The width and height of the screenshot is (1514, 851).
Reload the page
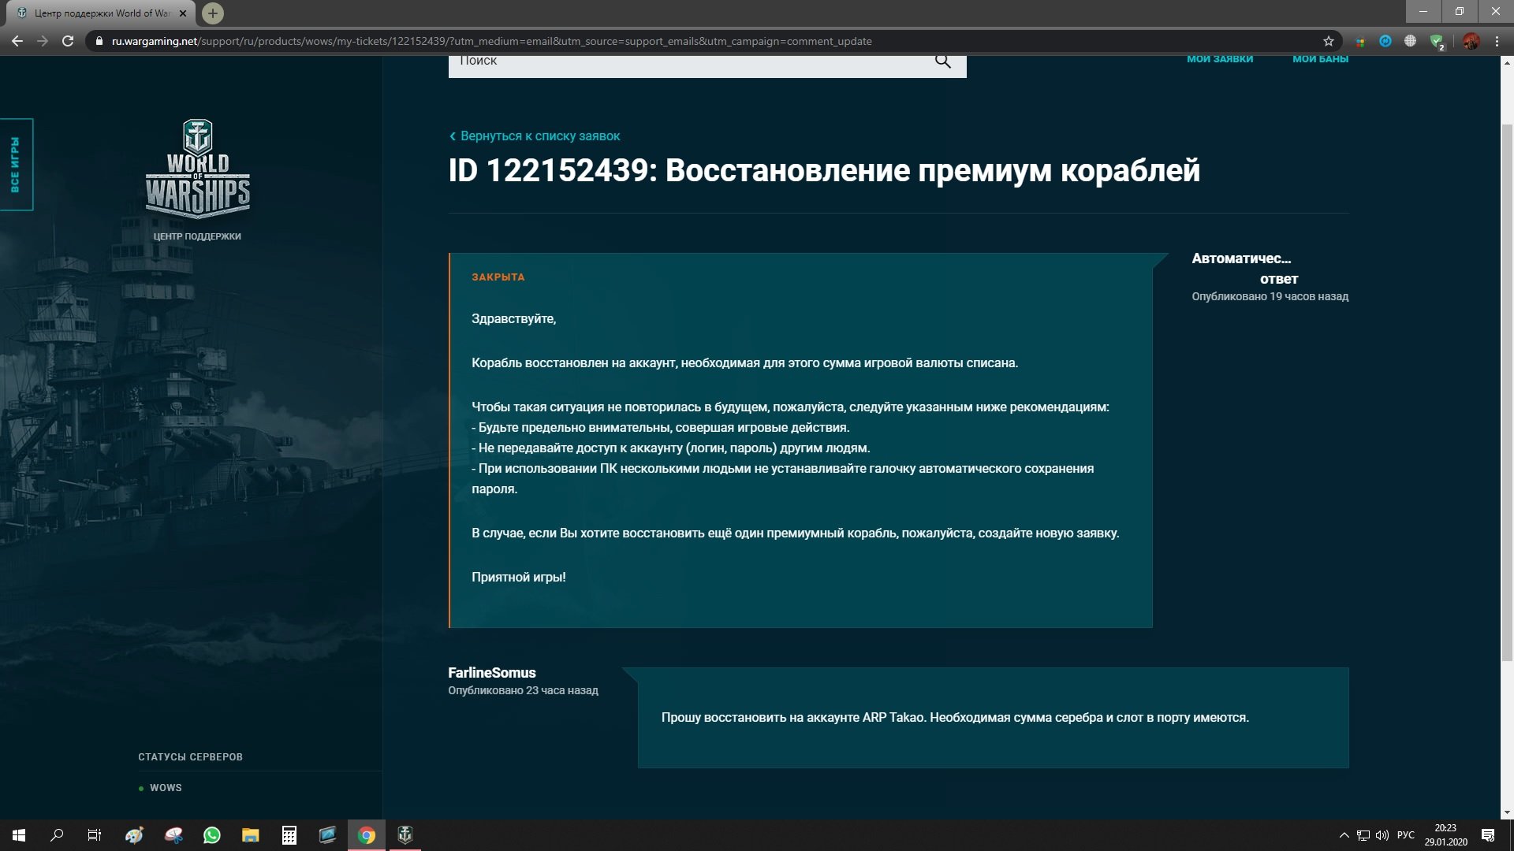click(x=68, y=41)
